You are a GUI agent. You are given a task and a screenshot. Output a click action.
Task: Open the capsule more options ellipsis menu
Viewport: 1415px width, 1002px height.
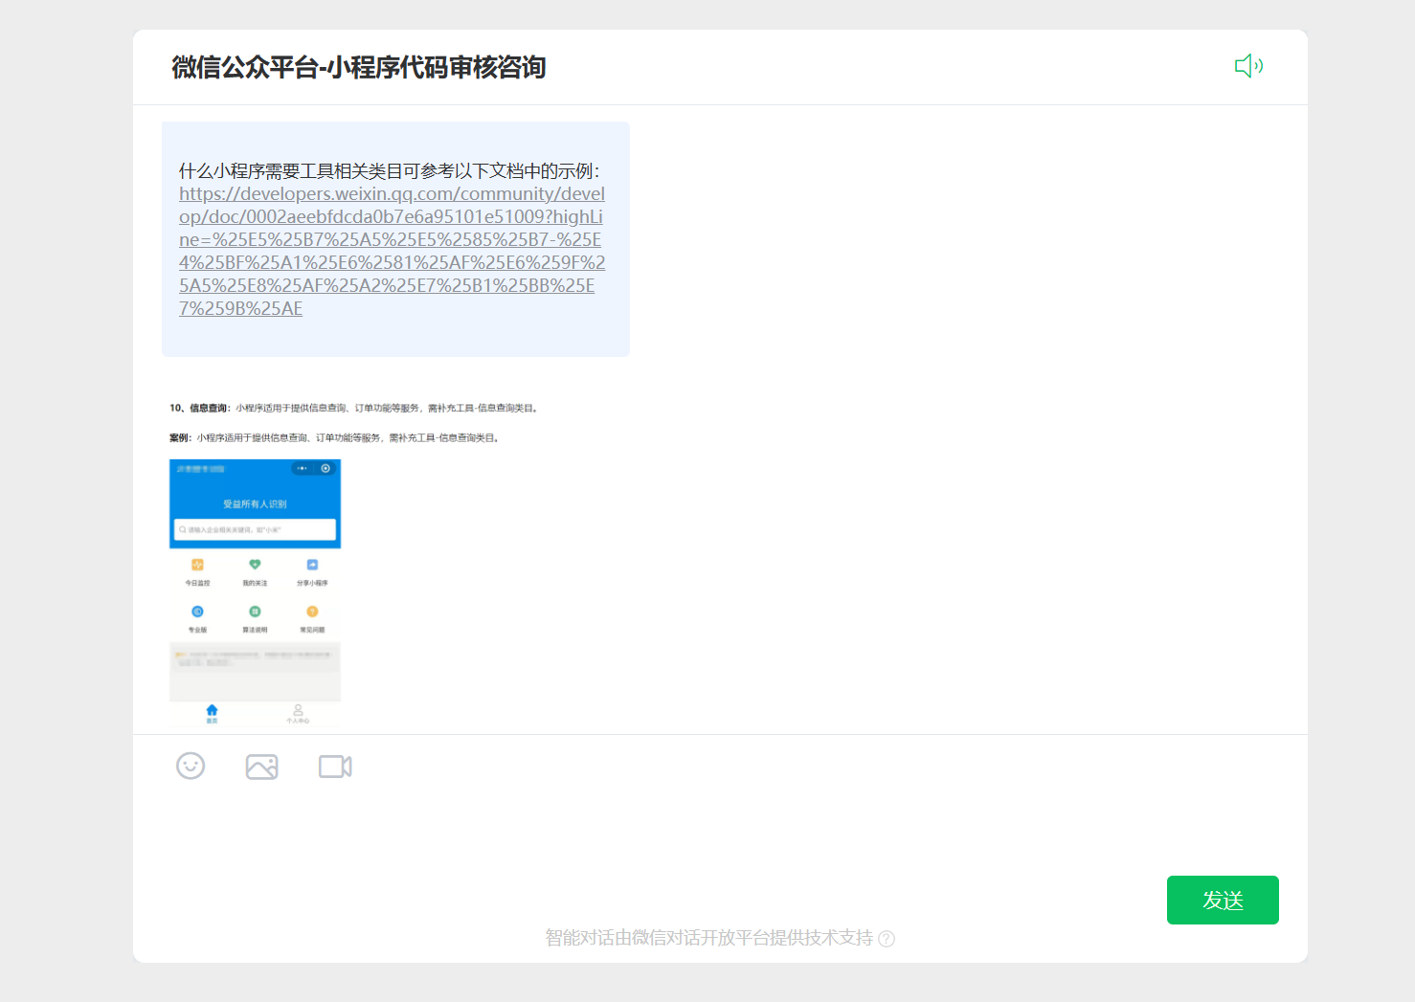(303, 468)
